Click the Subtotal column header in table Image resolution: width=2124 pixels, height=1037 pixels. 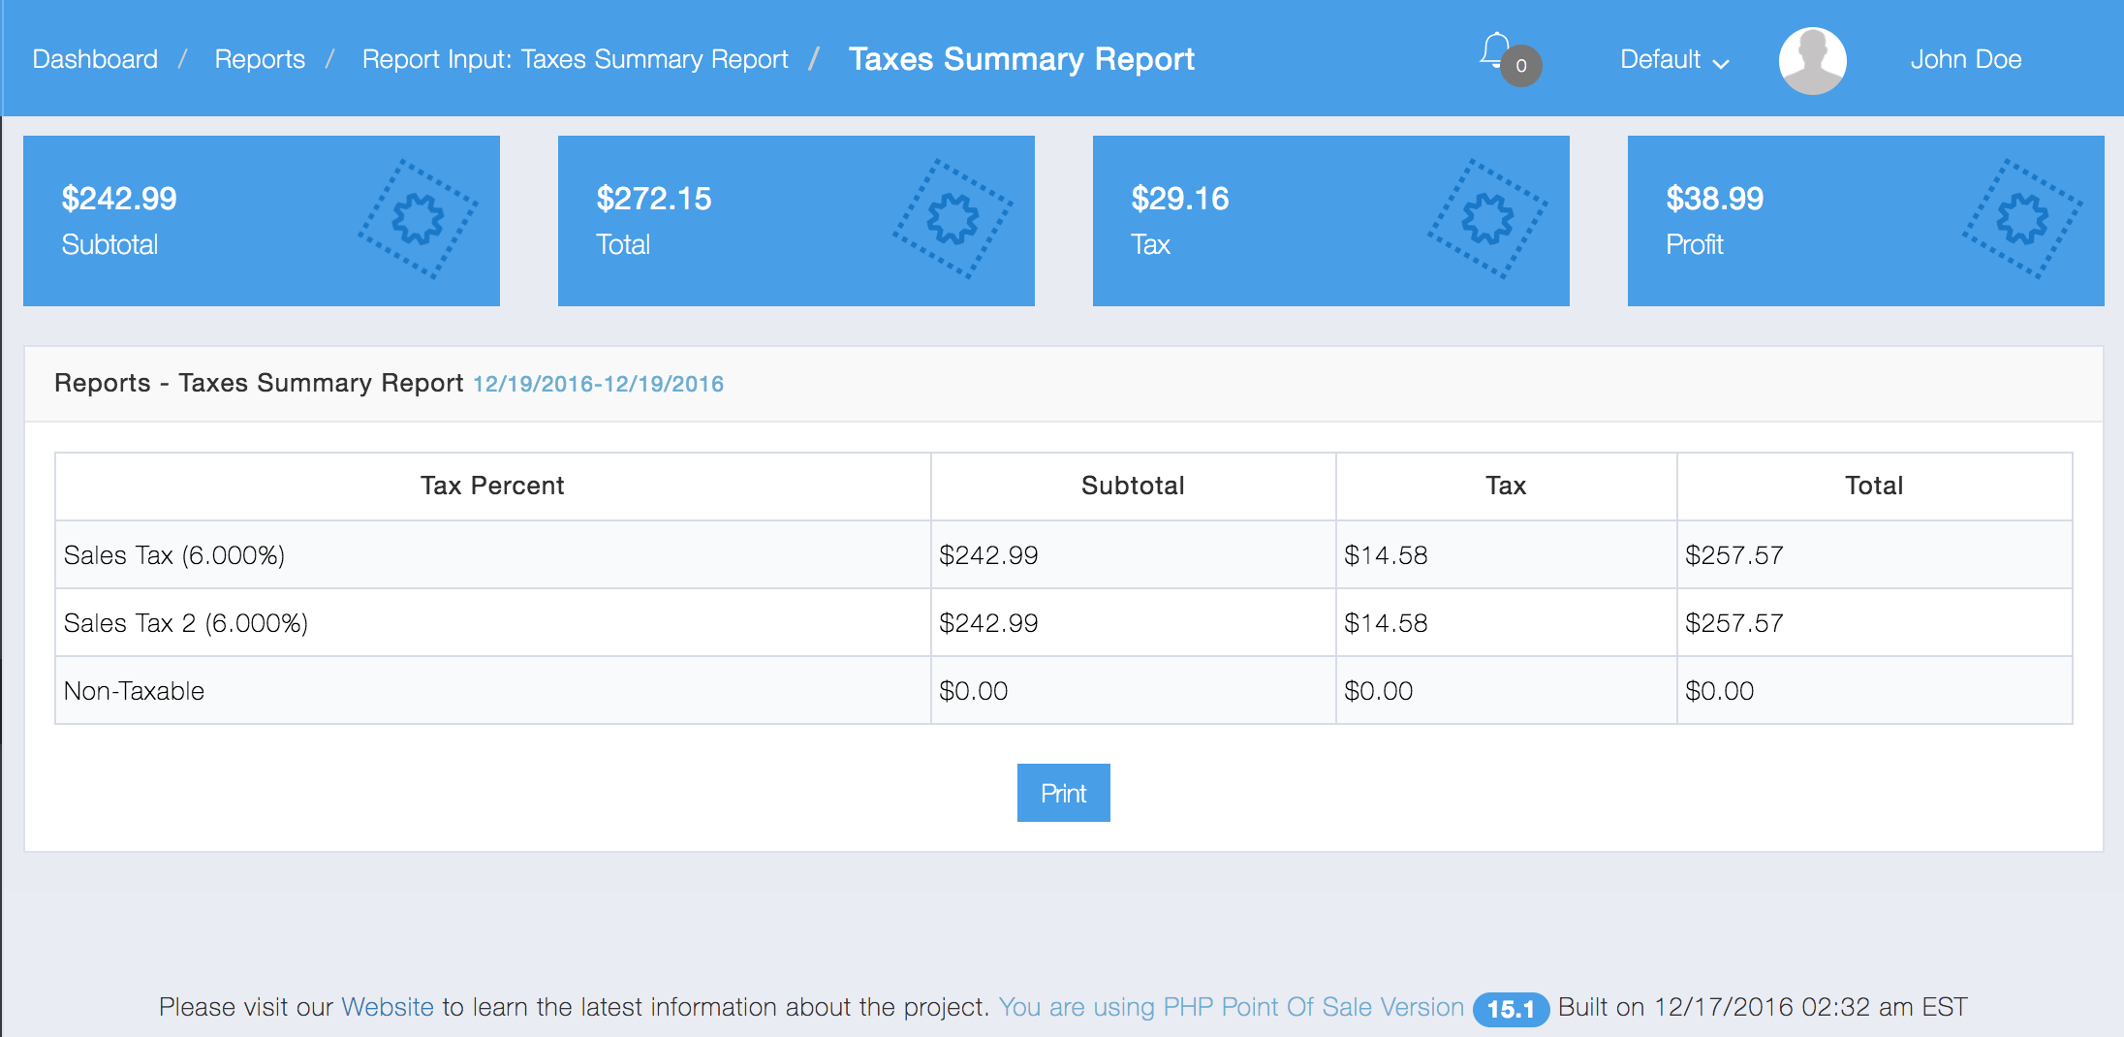click(1133, 486)
